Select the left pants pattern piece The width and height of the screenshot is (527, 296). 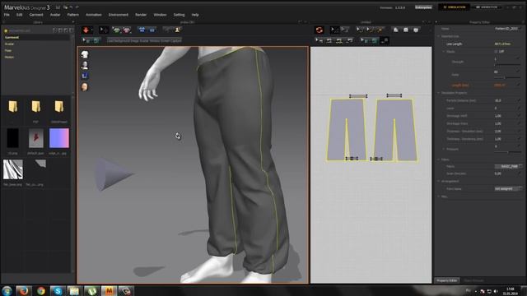click(347, 130)
